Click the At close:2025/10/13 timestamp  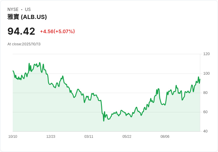point(24,44)
